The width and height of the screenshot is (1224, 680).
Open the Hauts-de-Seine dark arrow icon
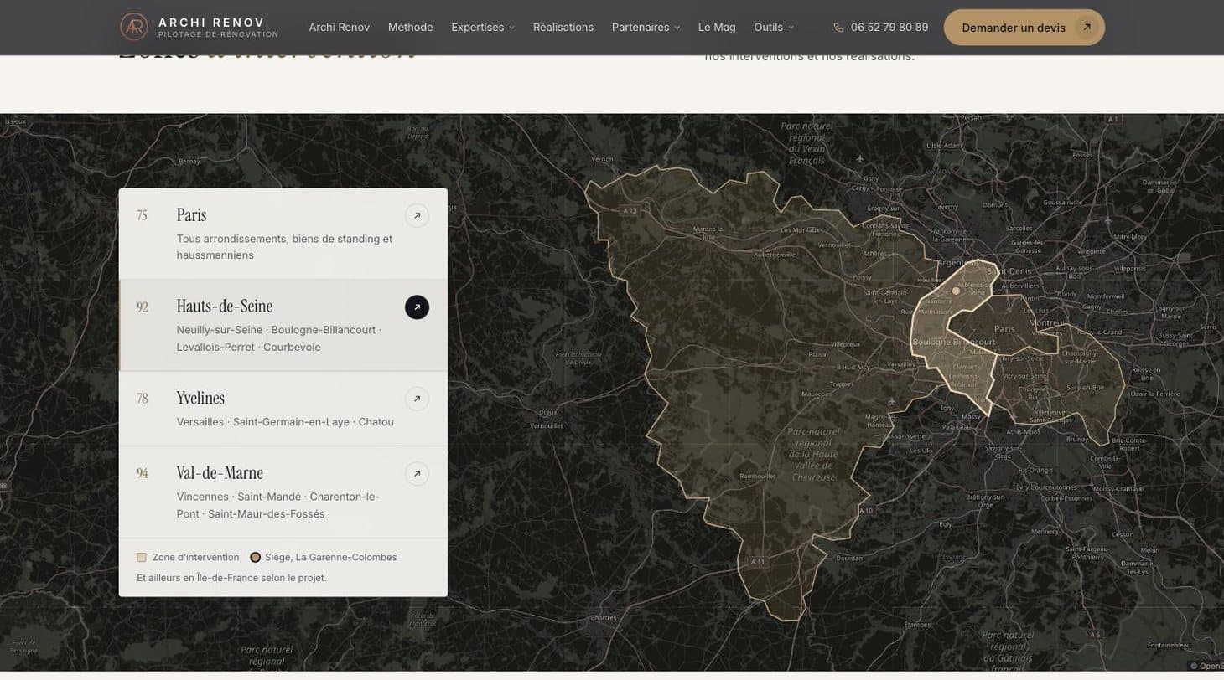[418, 307]
